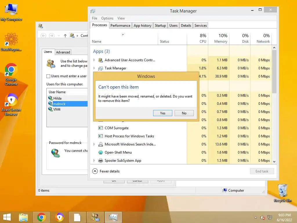Open Google Chrome desktop shortcut
Screen dimensions: 297x223
click(11, 74)
